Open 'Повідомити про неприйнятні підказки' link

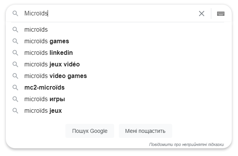click(x=187, y=144)
